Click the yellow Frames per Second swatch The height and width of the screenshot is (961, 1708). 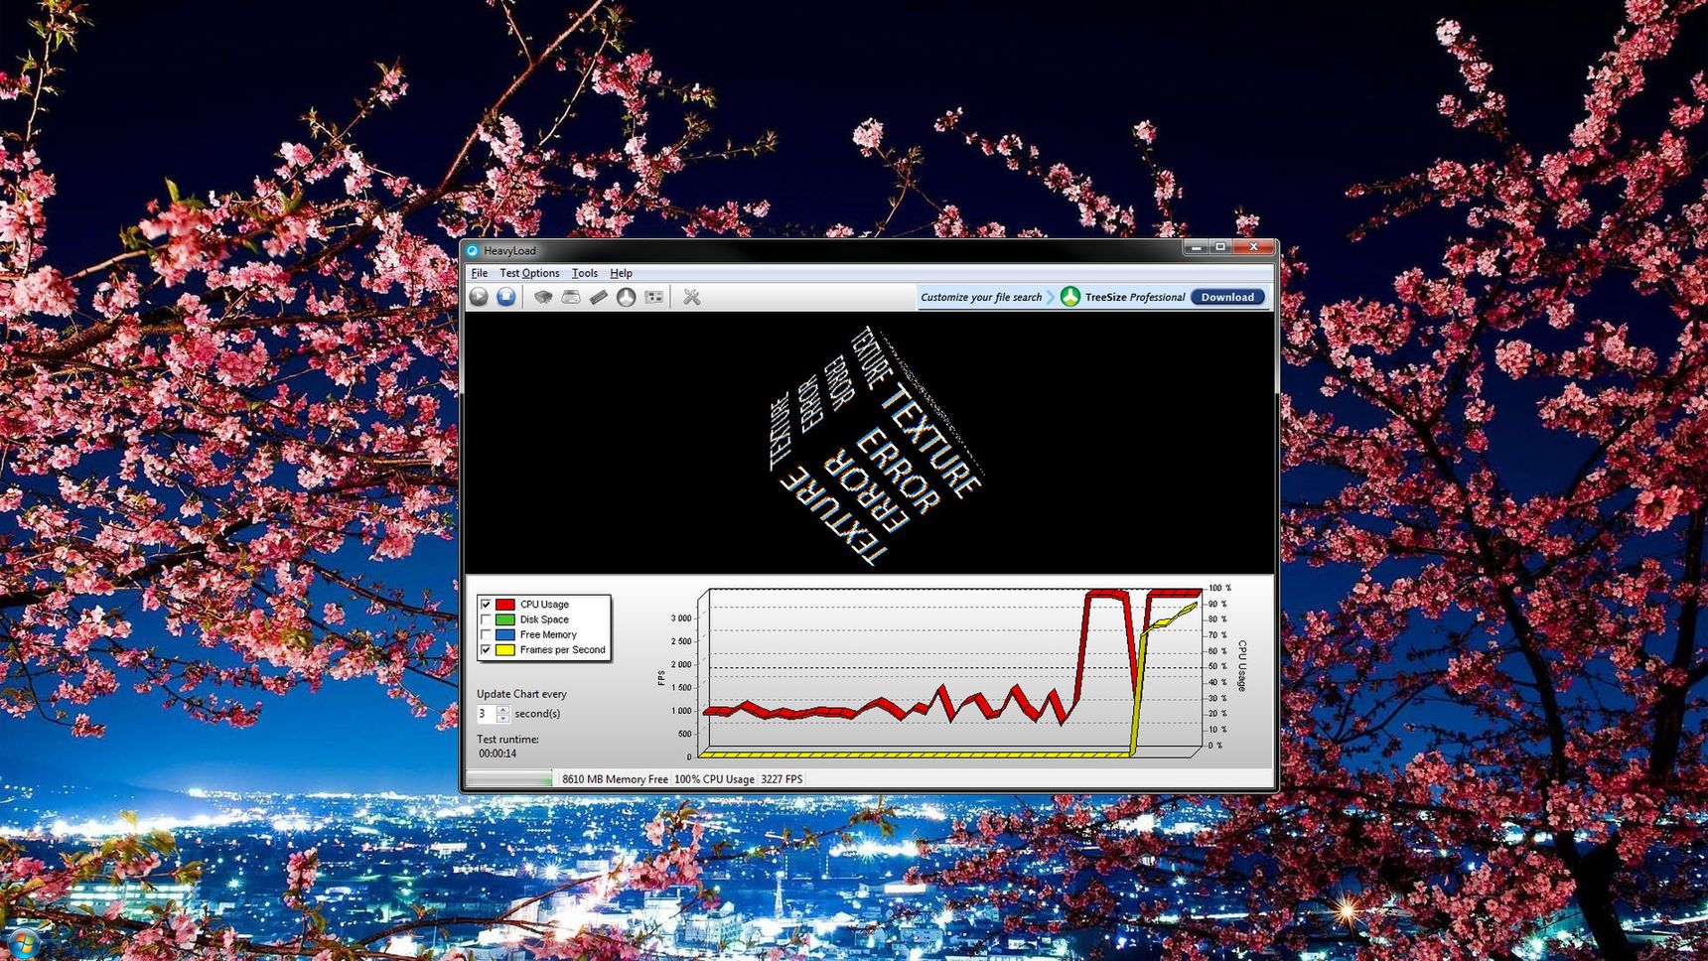pyautogui.click(x=505, y=650)
